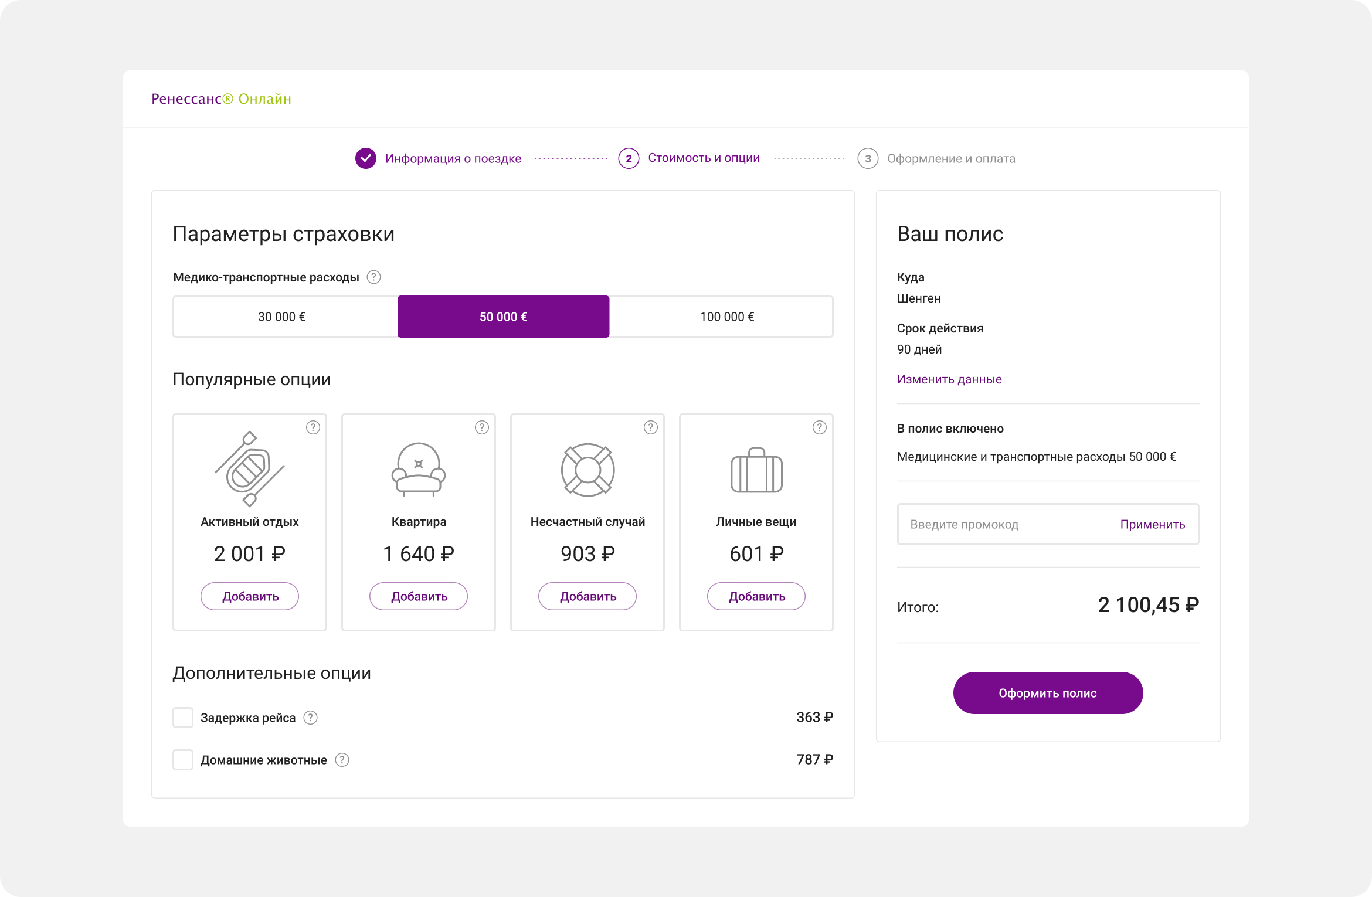Show help for Задержка рейса option

310,718
